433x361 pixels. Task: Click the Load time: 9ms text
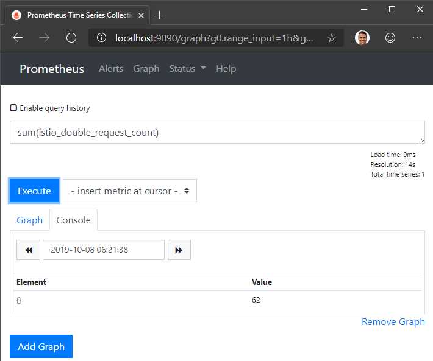pyautogui.click(x=393, y=155)
